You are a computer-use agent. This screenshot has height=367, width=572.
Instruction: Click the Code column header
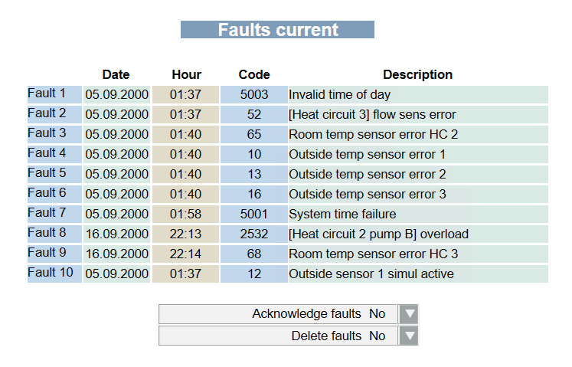pos(254,75)
